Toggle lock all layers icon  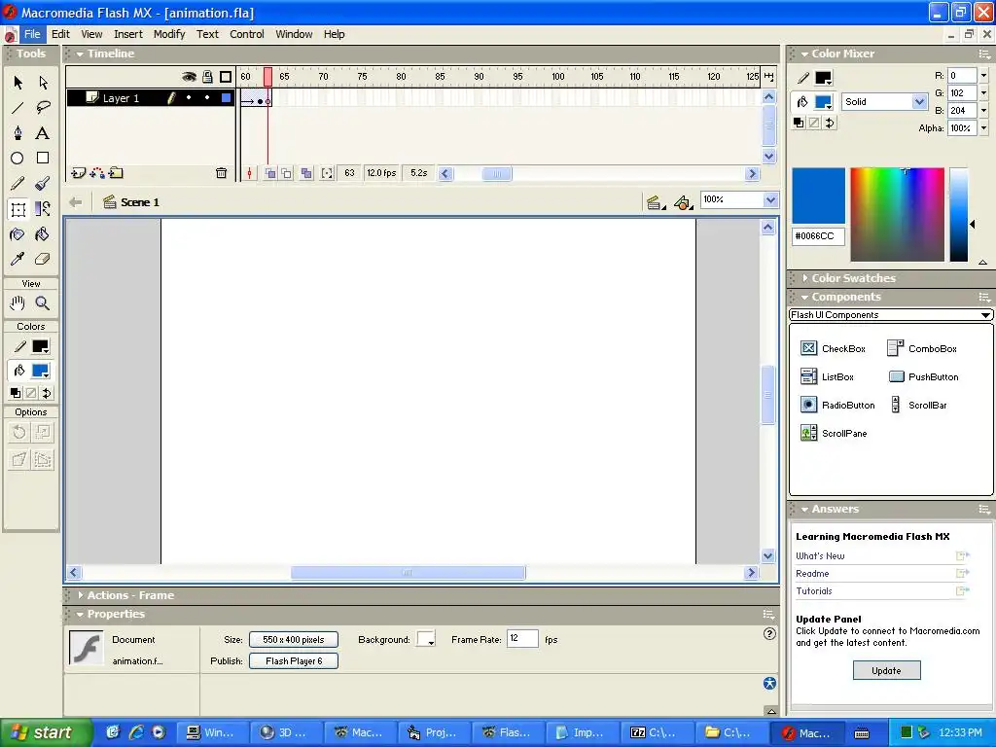[208, 77]
